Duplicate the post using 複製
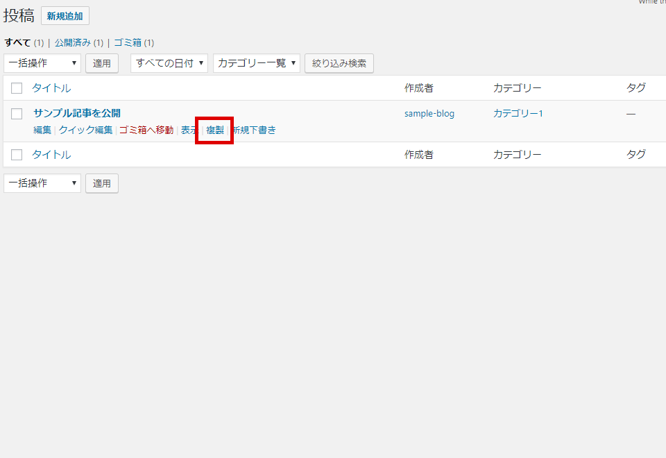 click(214, 130)
